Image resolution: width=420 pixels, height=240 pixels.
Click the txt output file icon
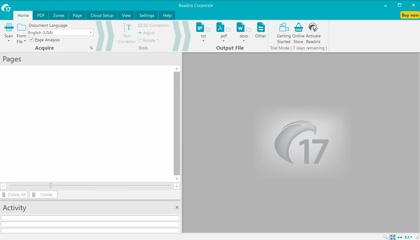200,28
